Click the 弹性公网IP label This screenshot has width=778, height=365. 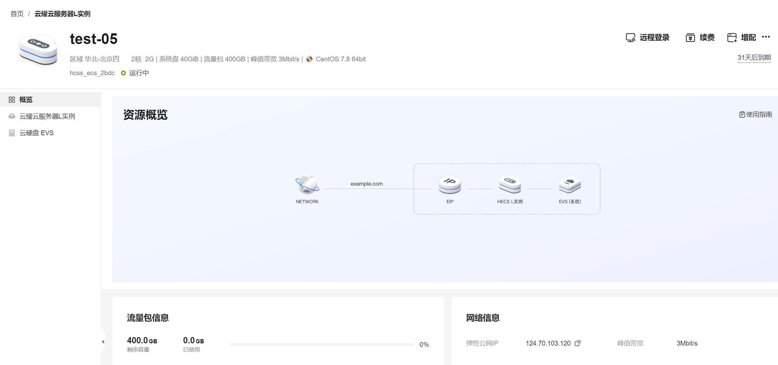[x=482, y=343]
